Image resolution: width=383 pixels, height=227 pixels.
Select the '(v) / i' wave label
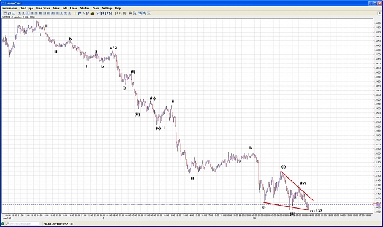[160, 128]
